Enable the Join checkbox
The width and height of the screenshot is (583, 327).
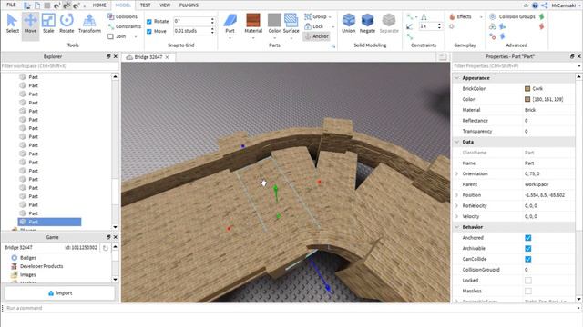110,36
